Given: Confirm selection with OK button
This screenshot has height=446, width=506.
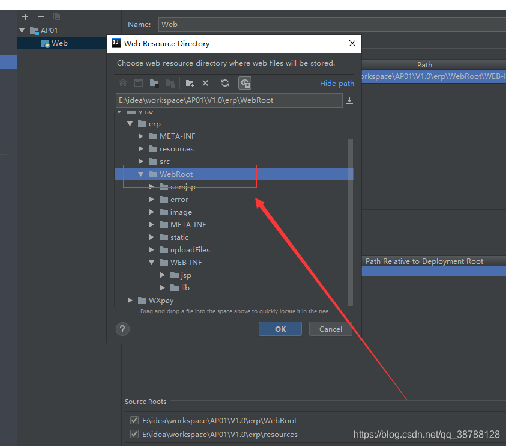Looking at the screenshot, I should [280, 329].
